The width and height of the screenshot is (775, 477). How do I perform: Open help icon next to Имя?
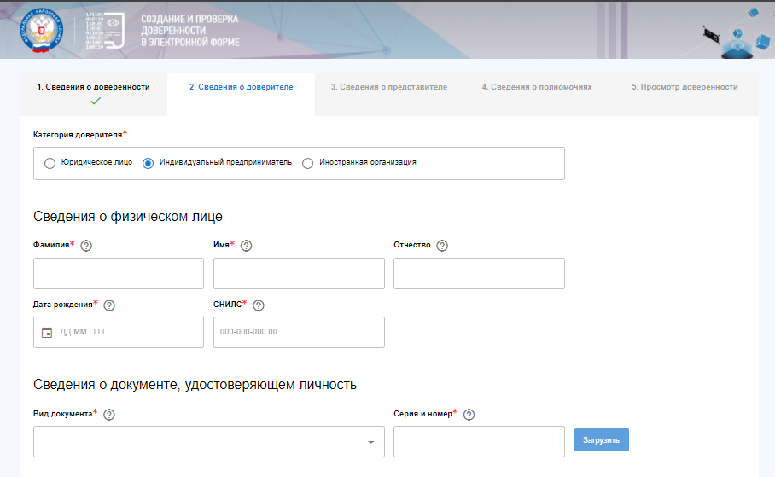pos(246,246)
